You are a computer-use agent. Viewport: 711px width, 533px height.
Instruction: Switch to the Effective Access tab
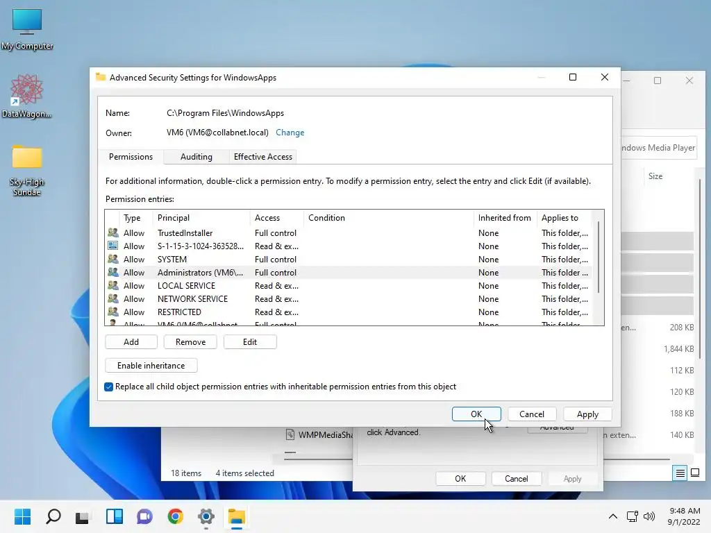263,157
